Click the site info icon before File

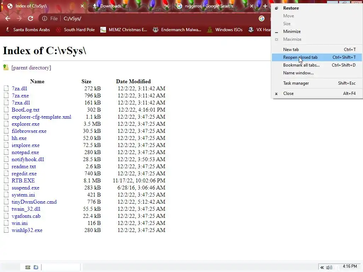[x=44, y=18]
